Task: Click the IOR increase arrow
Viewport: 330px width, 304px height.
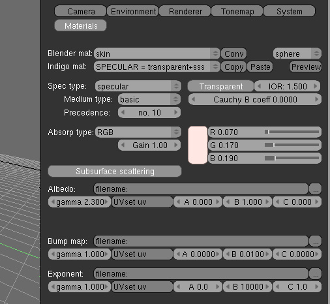Action: click(316, 86)
